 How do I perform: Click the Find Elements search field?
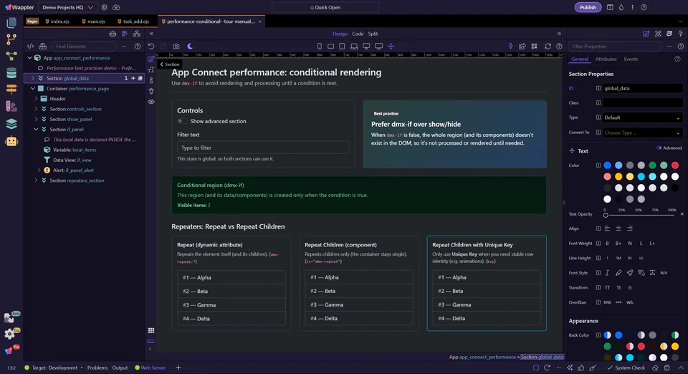tap(84, 46)
